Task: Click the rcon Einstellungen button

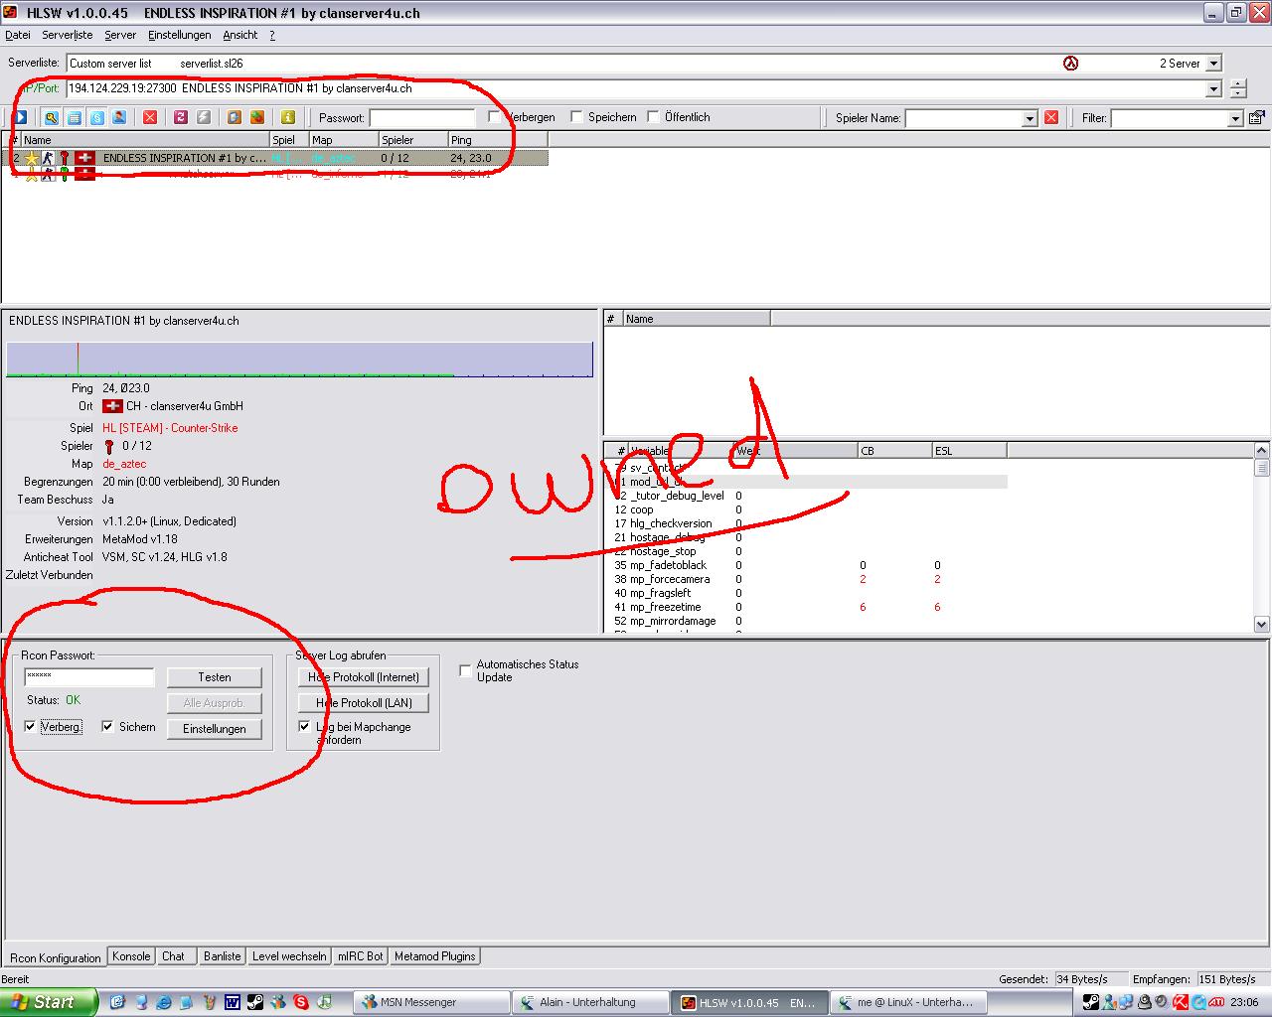Action: pos(215,729)
